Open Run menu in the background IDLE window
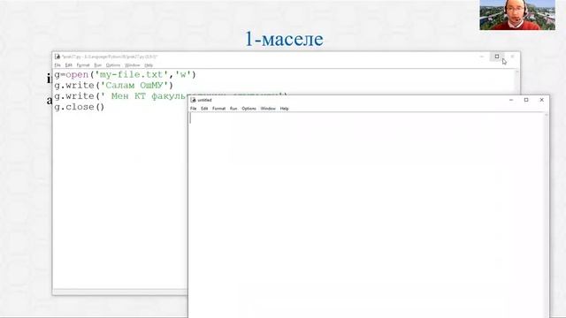The width and height of the screenshot is (566, 318). (x=98, y=65)
